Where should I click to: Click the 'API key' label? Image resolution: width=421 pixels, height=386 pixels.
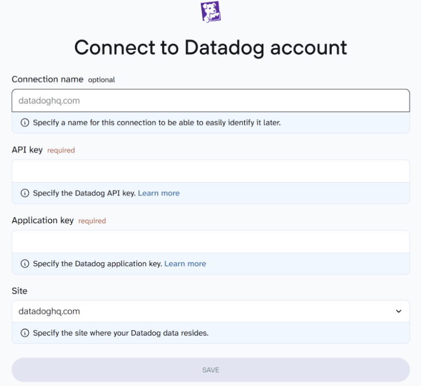click(x=27, y=150)
